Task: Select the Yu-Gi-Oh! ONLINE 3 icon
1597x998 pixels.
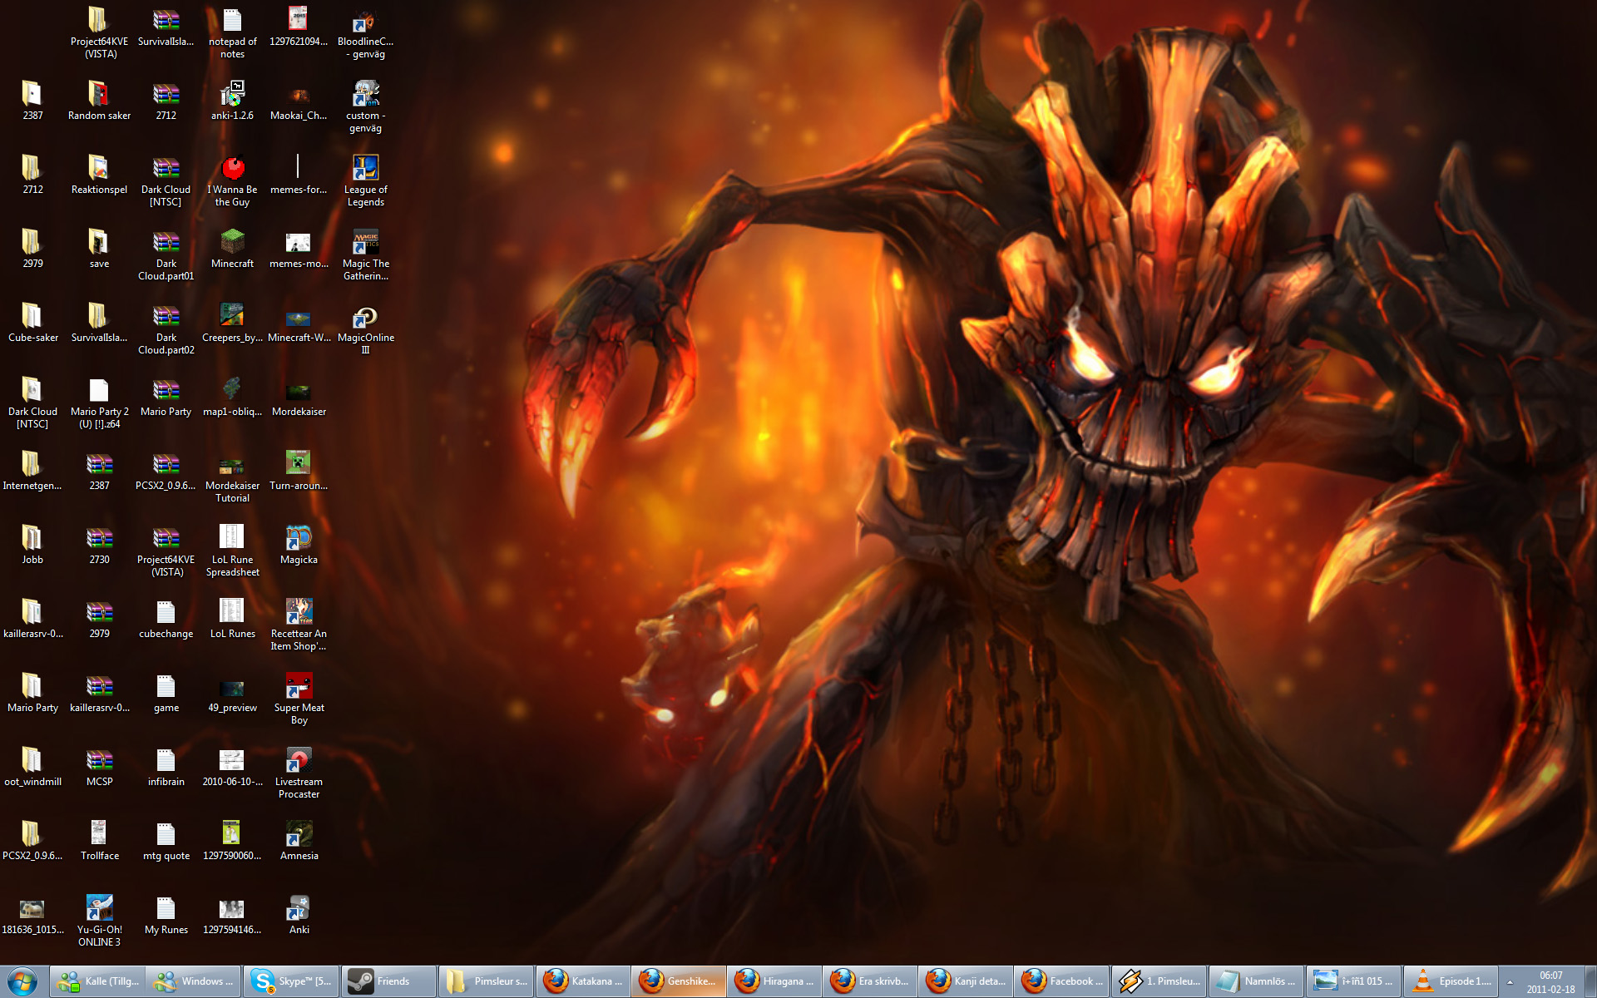Action: tap(99, 920)
